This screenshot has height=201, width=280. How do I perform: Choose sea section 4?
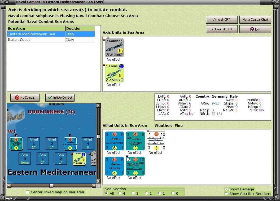(x=120, y=193)
